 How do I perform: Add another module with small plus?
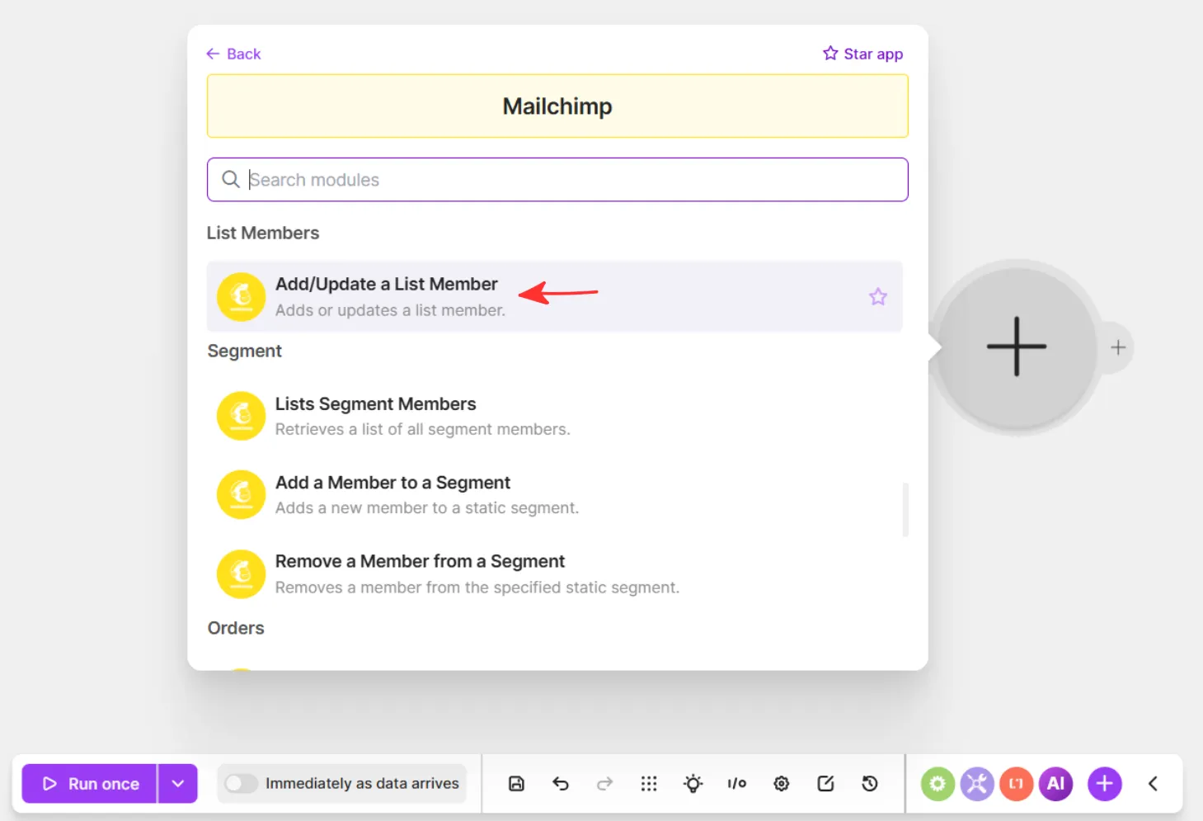1118,347
